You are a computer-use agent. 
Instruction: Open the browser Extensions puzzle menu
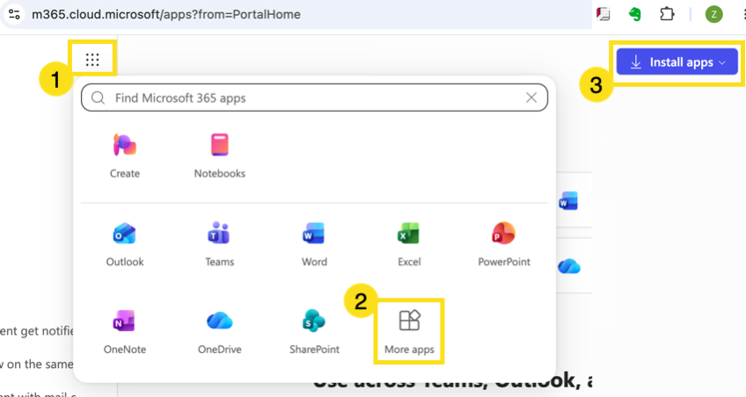667,14
